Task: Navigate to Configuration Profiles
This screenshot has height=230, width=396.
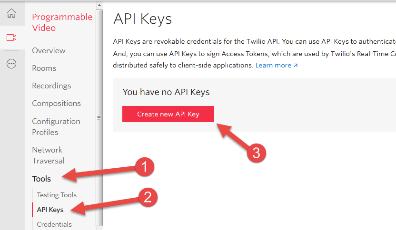Action: click(x=56, y=126)
